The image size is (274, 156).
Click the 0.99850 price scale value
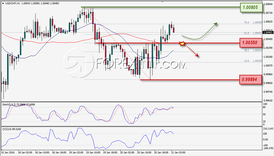[268, 83]
